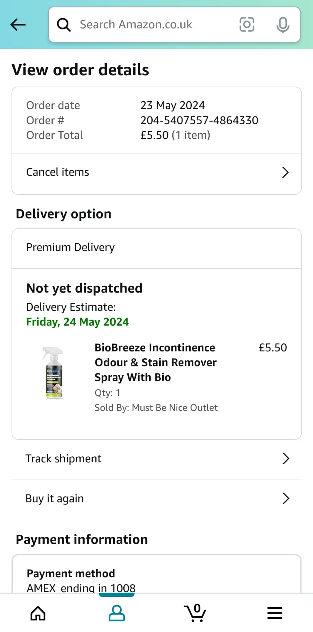Expand the Cancel items chevron
Screen dimensions: 313x632
(x=285, y=173)
